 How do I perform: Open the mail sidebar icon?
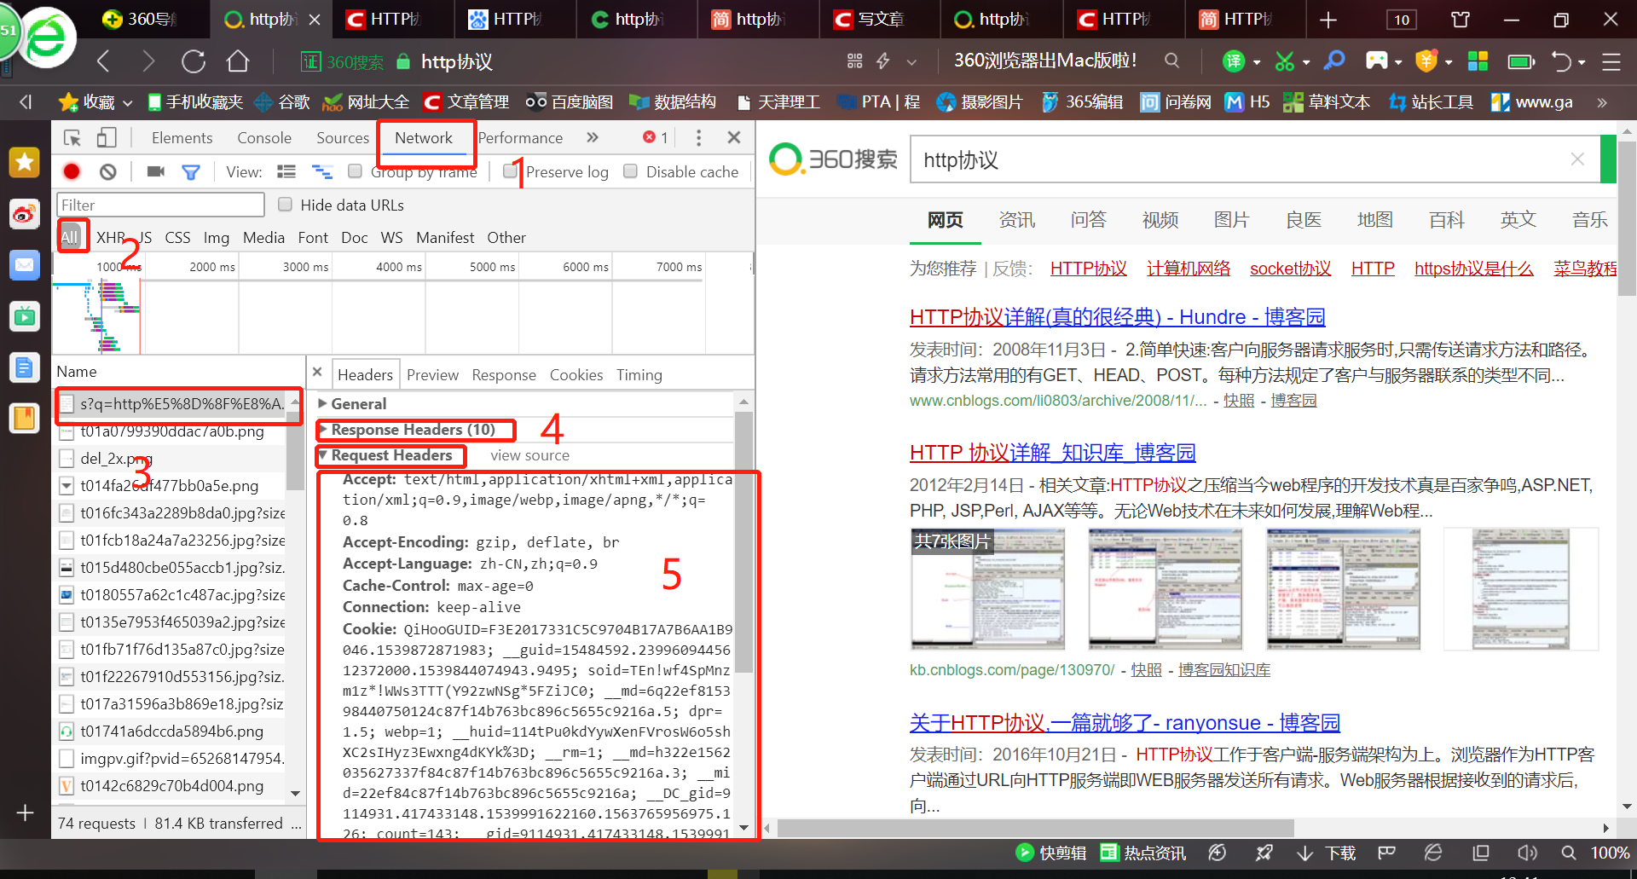point(25,265)
